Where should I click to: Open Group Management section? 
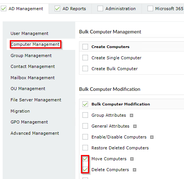tap(31, 56)
